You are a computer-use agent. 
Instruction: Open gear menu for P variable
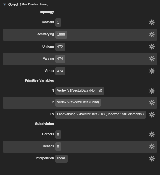(x=152, y=103)
